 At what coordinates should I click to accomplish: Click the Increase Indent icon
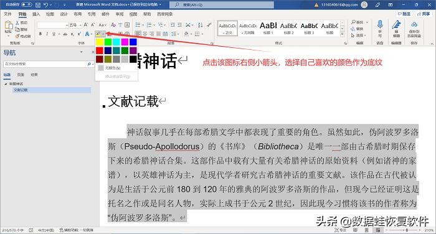(x=179, y=25)
